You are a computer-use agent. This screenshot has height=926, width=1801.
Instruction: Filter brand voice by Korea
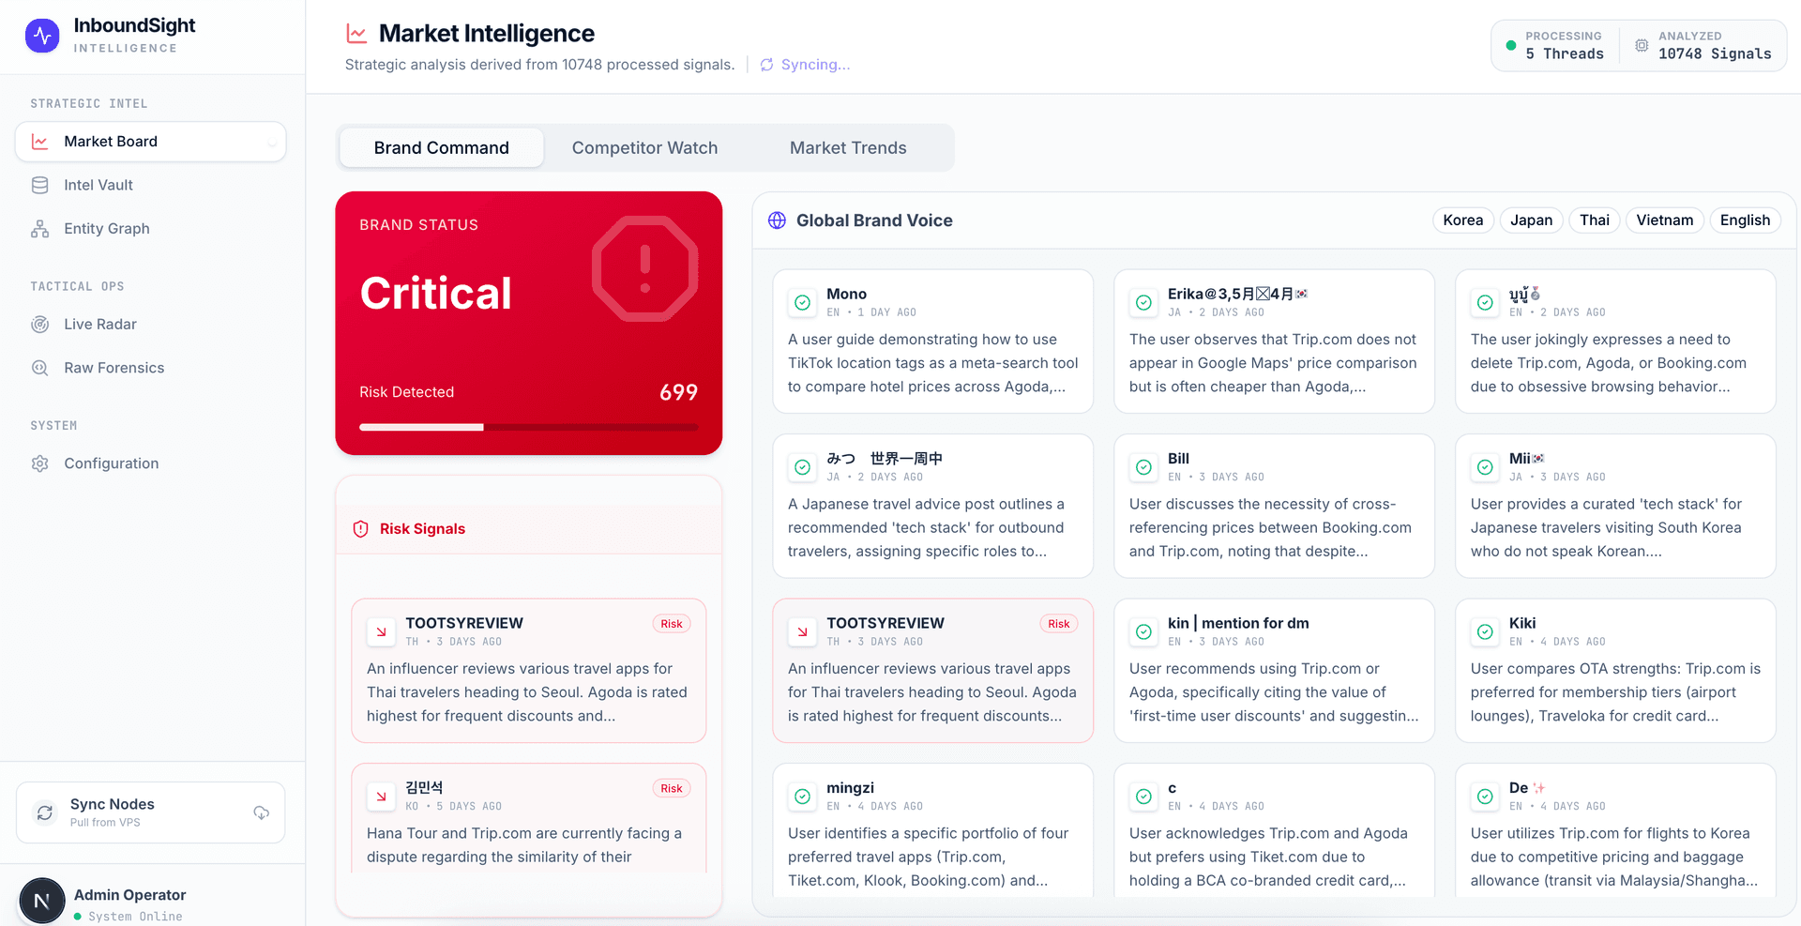[x=1462, y=220]
